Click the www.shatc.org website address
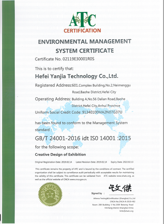This screenshot has height=224, width=164. click(124, 176)
